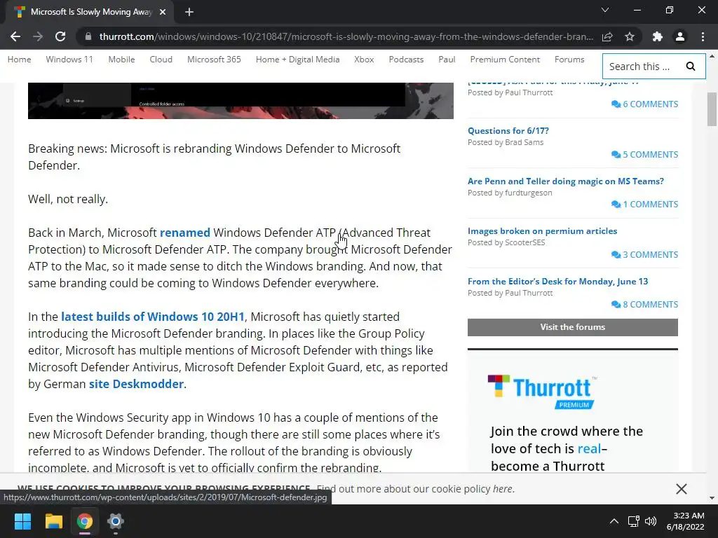Open cookie policy 'here' link
Image resolution: width=718 pixels, height=538 pixels.
(x=502, y=488)
